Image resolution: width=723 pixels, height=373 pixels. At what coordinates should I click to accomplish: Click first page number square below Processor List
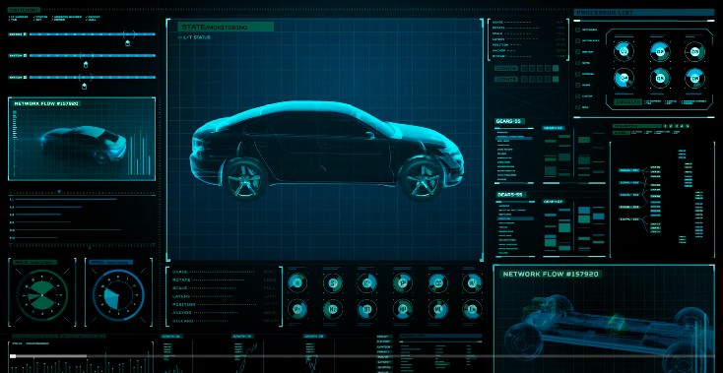665,126
